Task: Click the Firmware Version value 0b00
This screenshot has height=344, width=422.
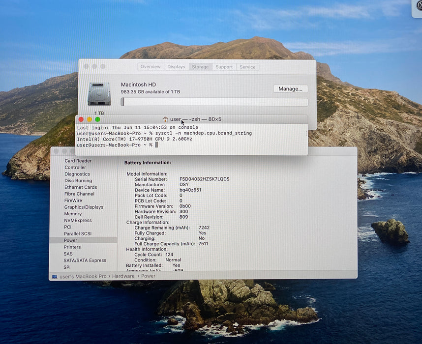Action: (185, 206)
